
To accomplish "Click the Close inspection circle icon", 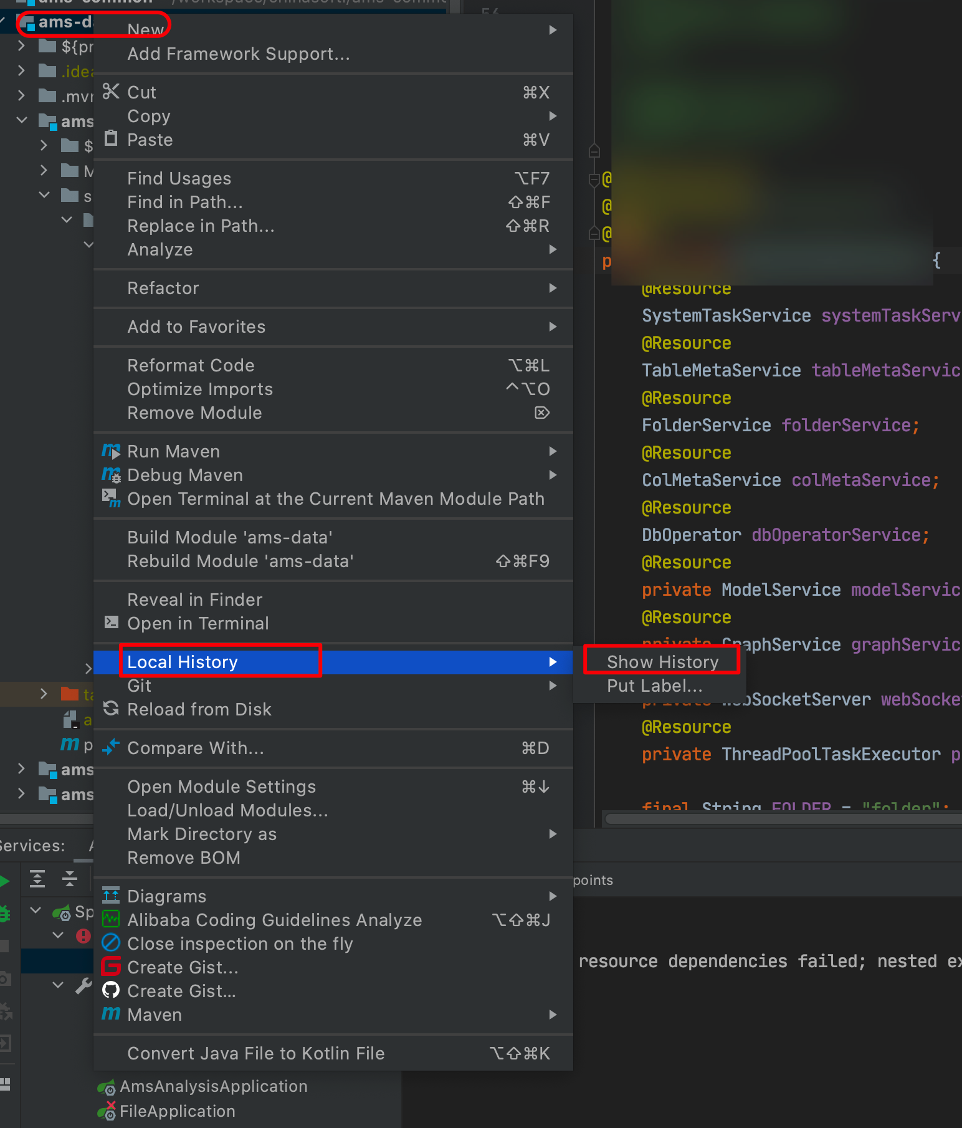I will click(111, 942).
